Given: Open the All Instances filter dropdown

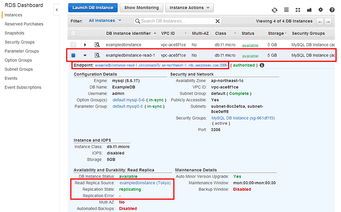Looking at the screenshot, I should click(x=105, y=21).
